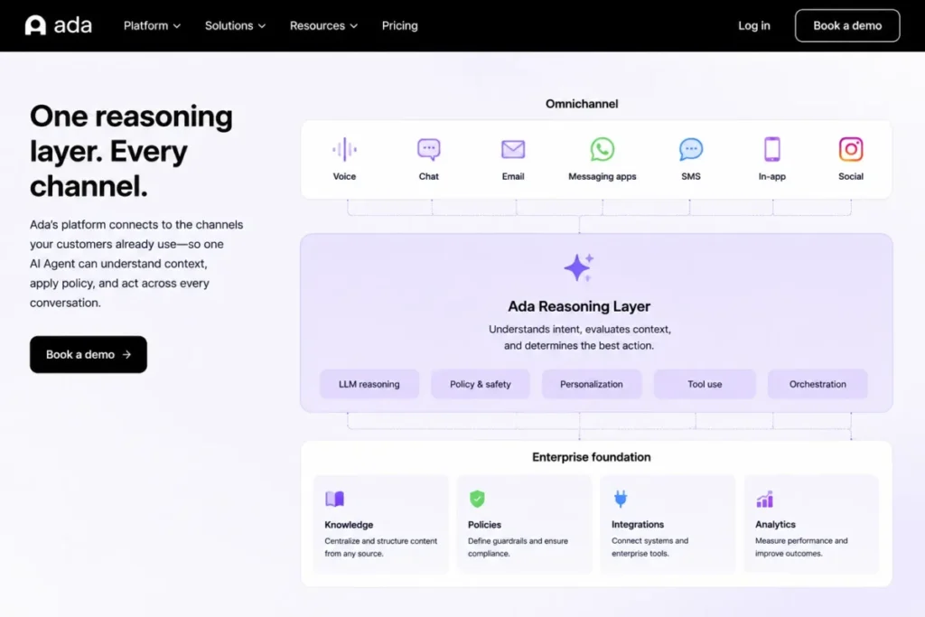Click the SMS label
The height and width of the screenshot is (617, 925).
691,176
